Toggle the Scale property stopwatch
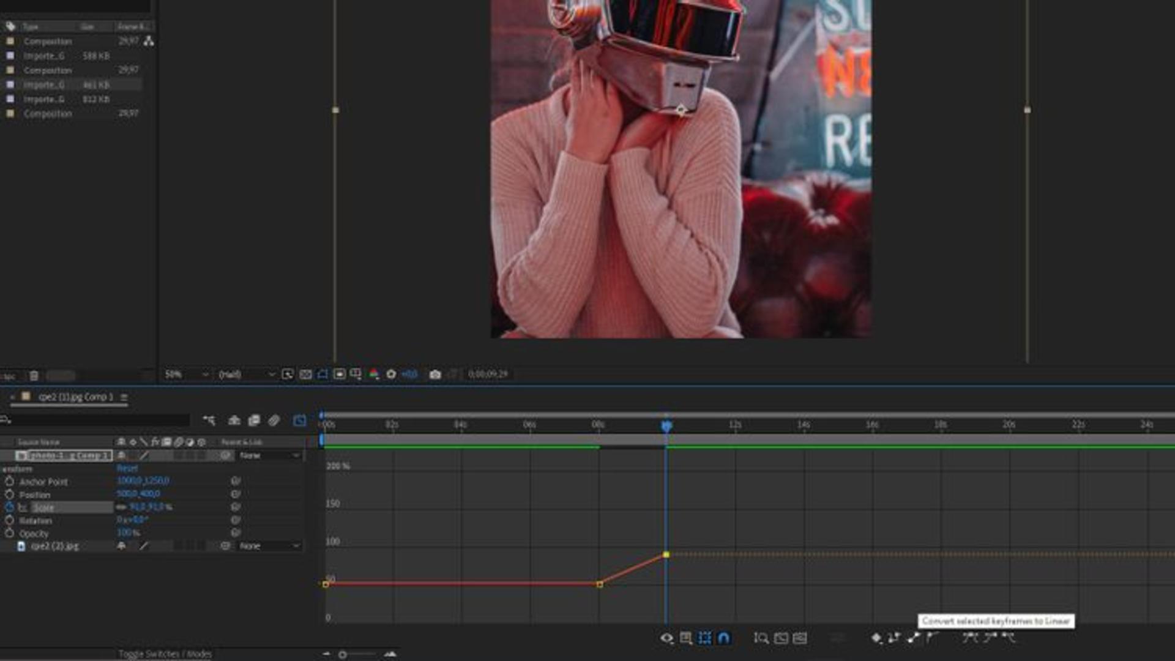The height and width of the screenshot is (661, 1175). click(x=9, y=507)
